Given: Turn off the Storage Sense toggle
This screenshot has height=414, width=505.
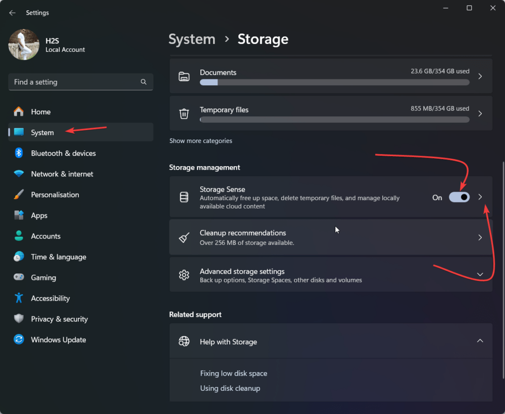Looking at the screenshot, I should pos(459,197).
